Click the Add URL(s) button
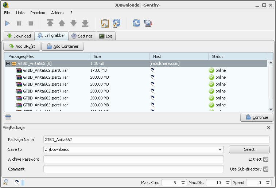The image size is (276, 188). pos(22,46)
